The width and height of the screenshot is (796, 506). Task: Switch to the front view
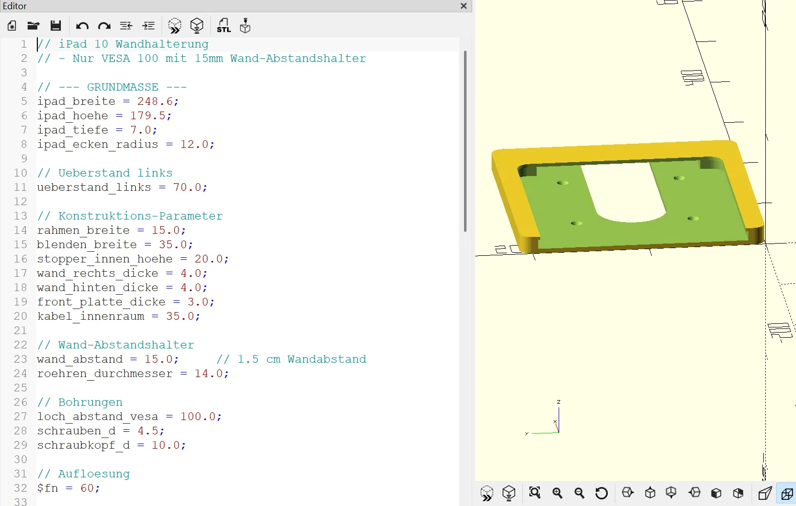click(716, 493)
